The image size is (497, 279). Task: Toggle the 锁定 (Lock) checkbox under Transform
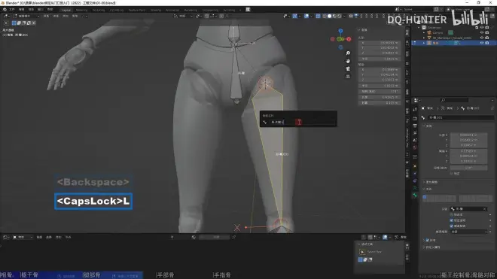[x=451, y=174]
